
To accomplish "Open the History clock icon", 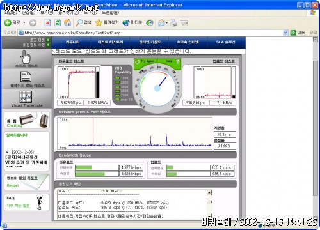I will pos(150,22).
